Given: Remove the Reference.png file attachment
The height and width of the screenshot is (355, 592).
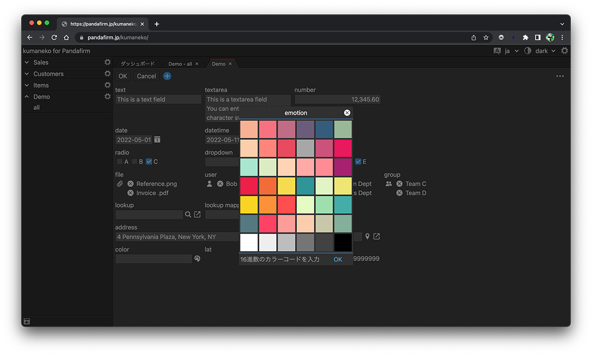Looking at the screenshot, I should (130, 184).
